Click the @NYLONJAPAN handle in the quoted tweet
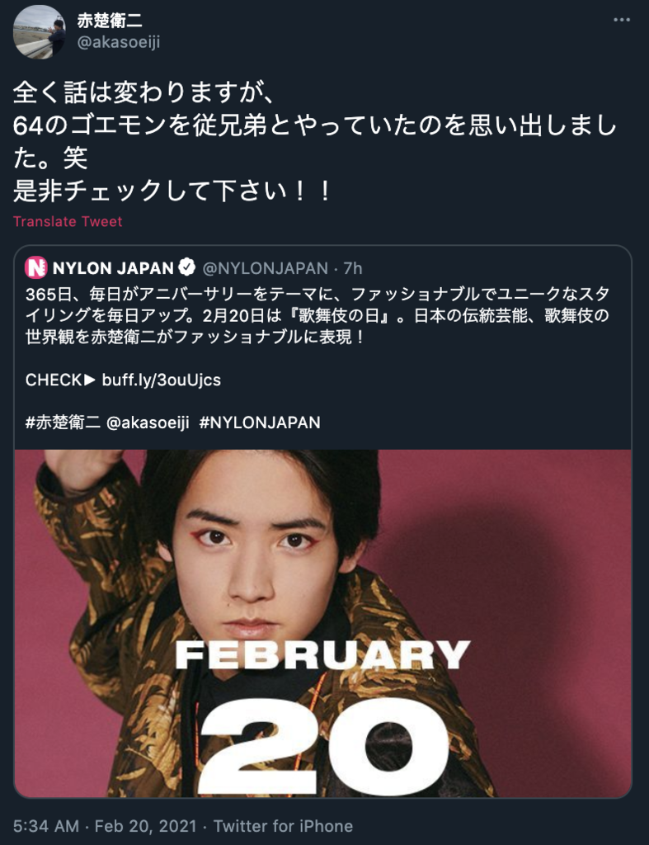 pyautogui.click(x=265, y=268)
